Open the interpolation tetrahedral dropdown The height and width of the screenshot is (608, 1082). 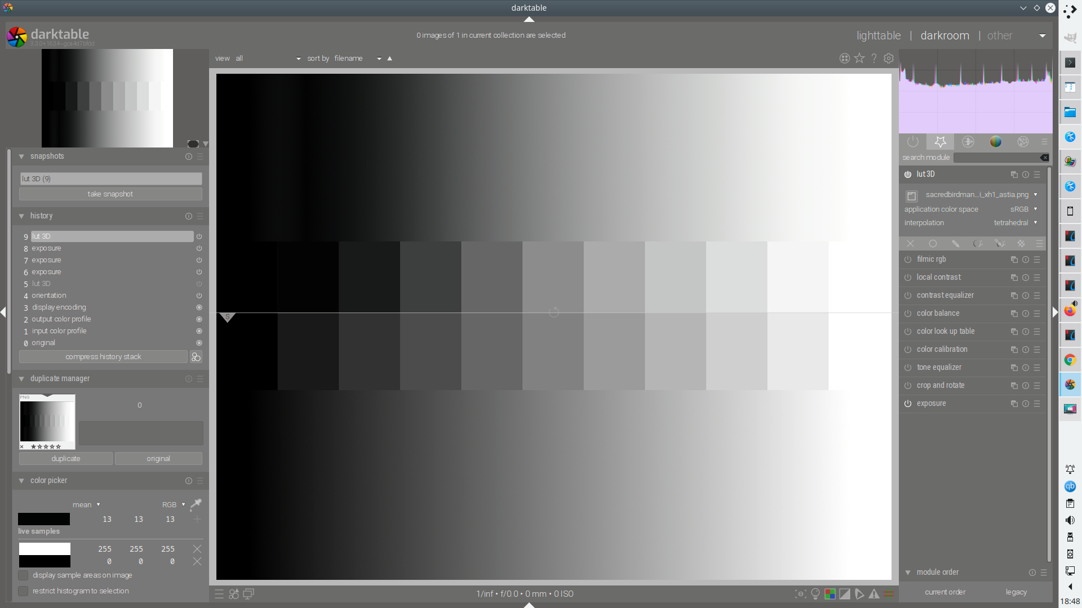pos(1016,223)
